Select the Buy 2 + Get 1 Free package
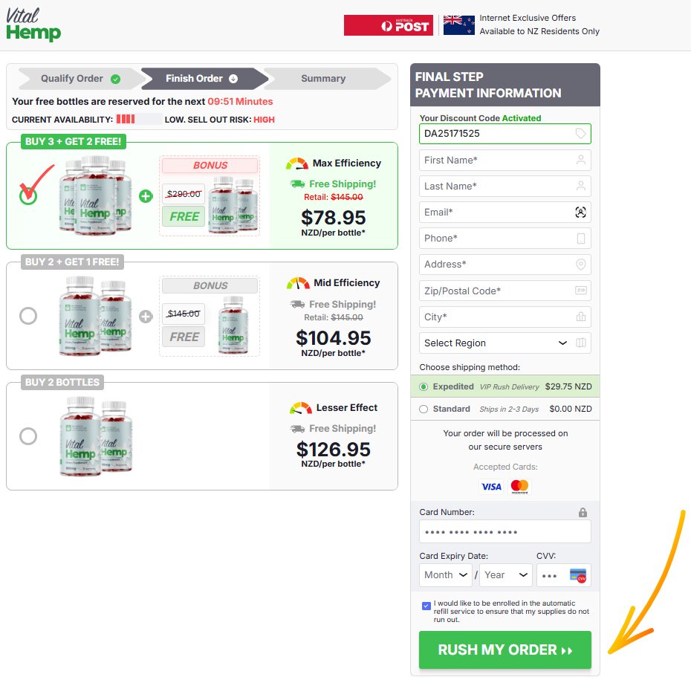Viewport: 691px width, 680px height. [28, 316]
